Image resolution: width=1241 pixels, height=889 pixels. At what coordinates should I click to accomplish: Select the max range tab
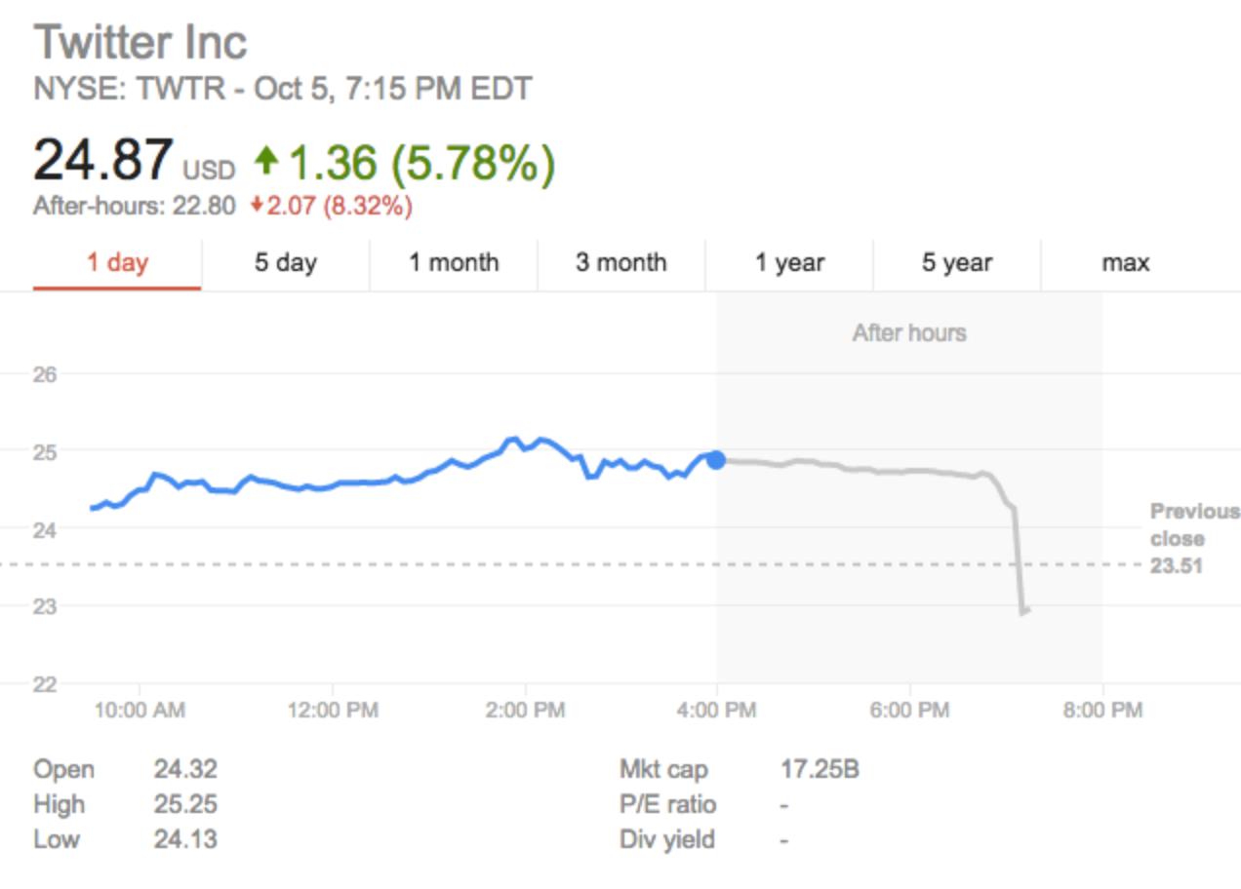(1126, 263)
